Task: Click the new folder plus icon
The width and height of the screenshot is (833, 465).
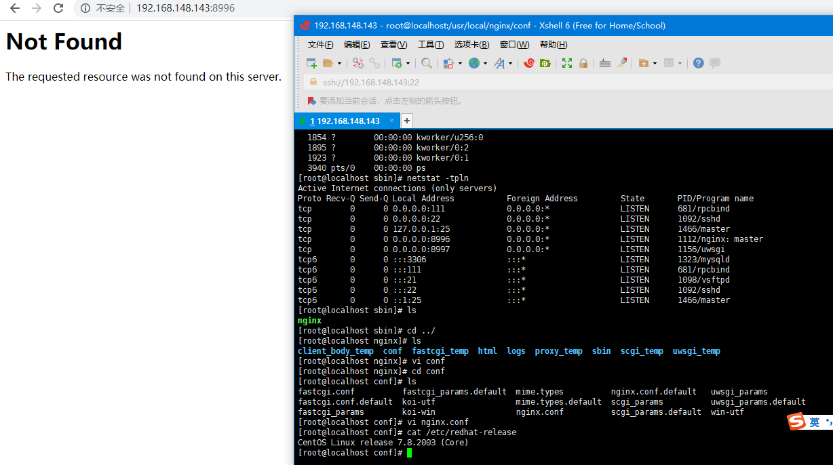Action: coord(644,63)
